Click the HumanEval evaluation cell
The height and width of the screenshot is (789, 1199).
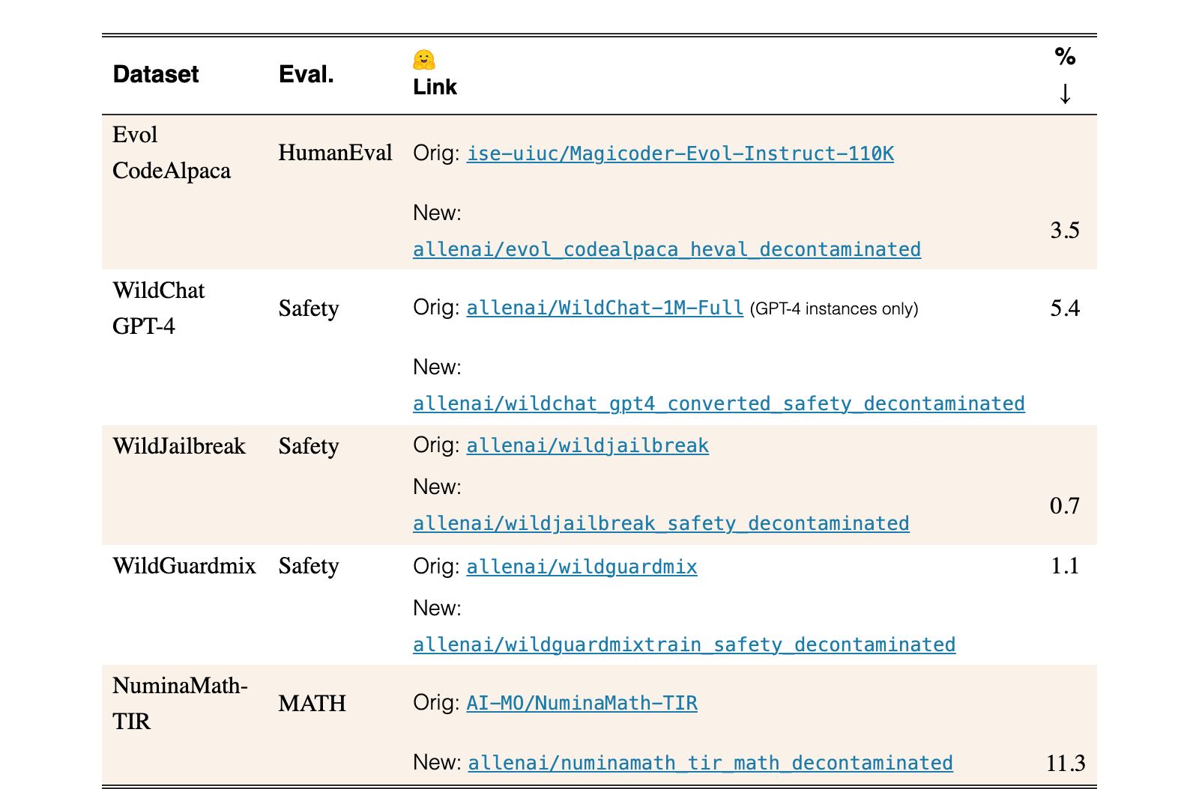pyautogui.click(x=336, y=153)
